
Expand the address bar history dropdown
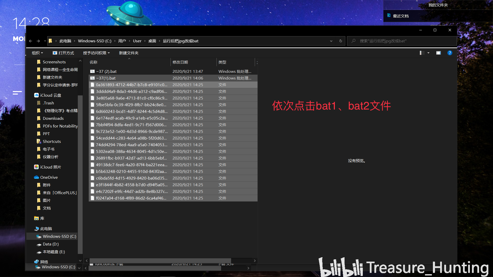pyautogui.click(x=331, y=41)
